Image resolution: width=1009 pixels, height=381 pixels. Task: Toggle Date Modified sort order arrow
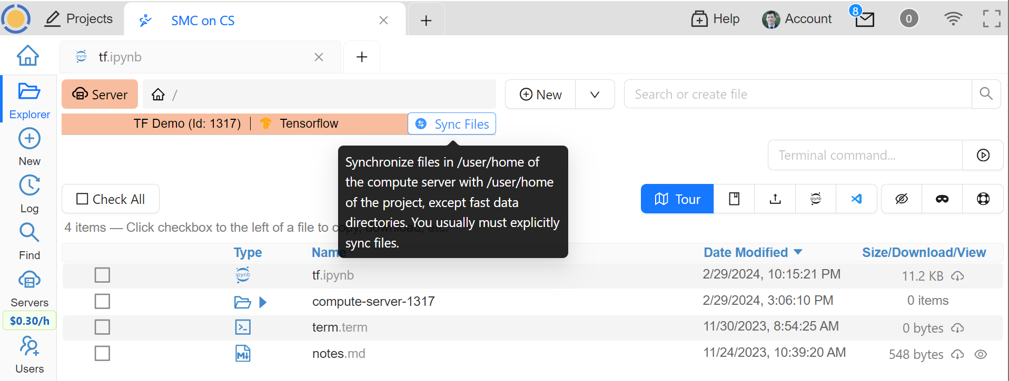pos(798,252)
